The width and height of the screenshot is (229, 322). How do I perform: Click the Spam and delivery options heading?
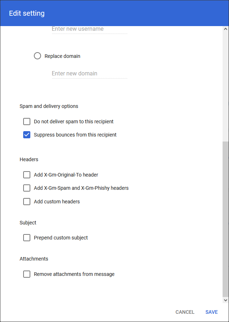click(49, 106)
